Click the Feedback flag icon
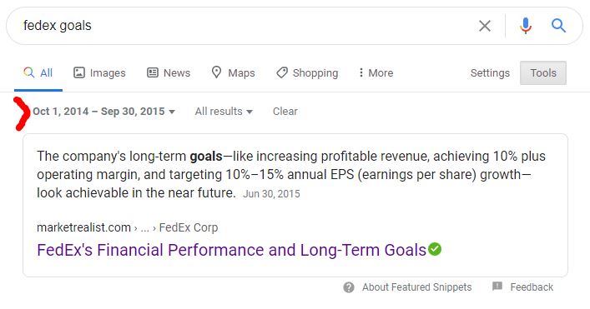This screenshot has height=309, width=590. point(497,287)
